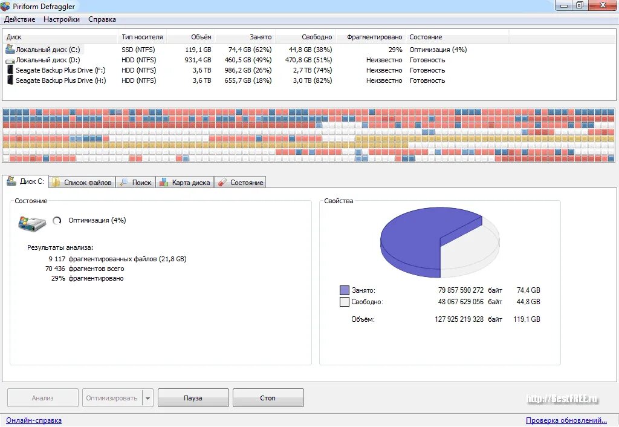
Task: Click the Стоп button
Action: click(268, 398)
